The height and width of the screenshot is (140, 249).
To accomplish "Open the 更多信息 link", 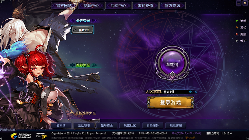I will coord(190,138).
